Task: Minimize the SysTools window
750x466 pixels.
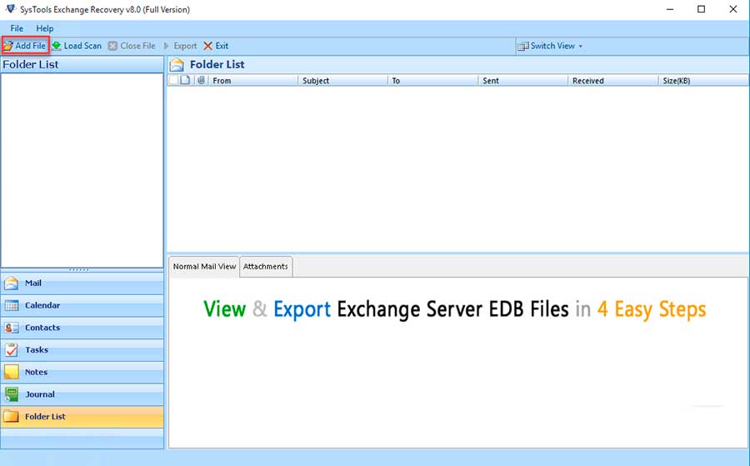Action: tap(670, 9)
